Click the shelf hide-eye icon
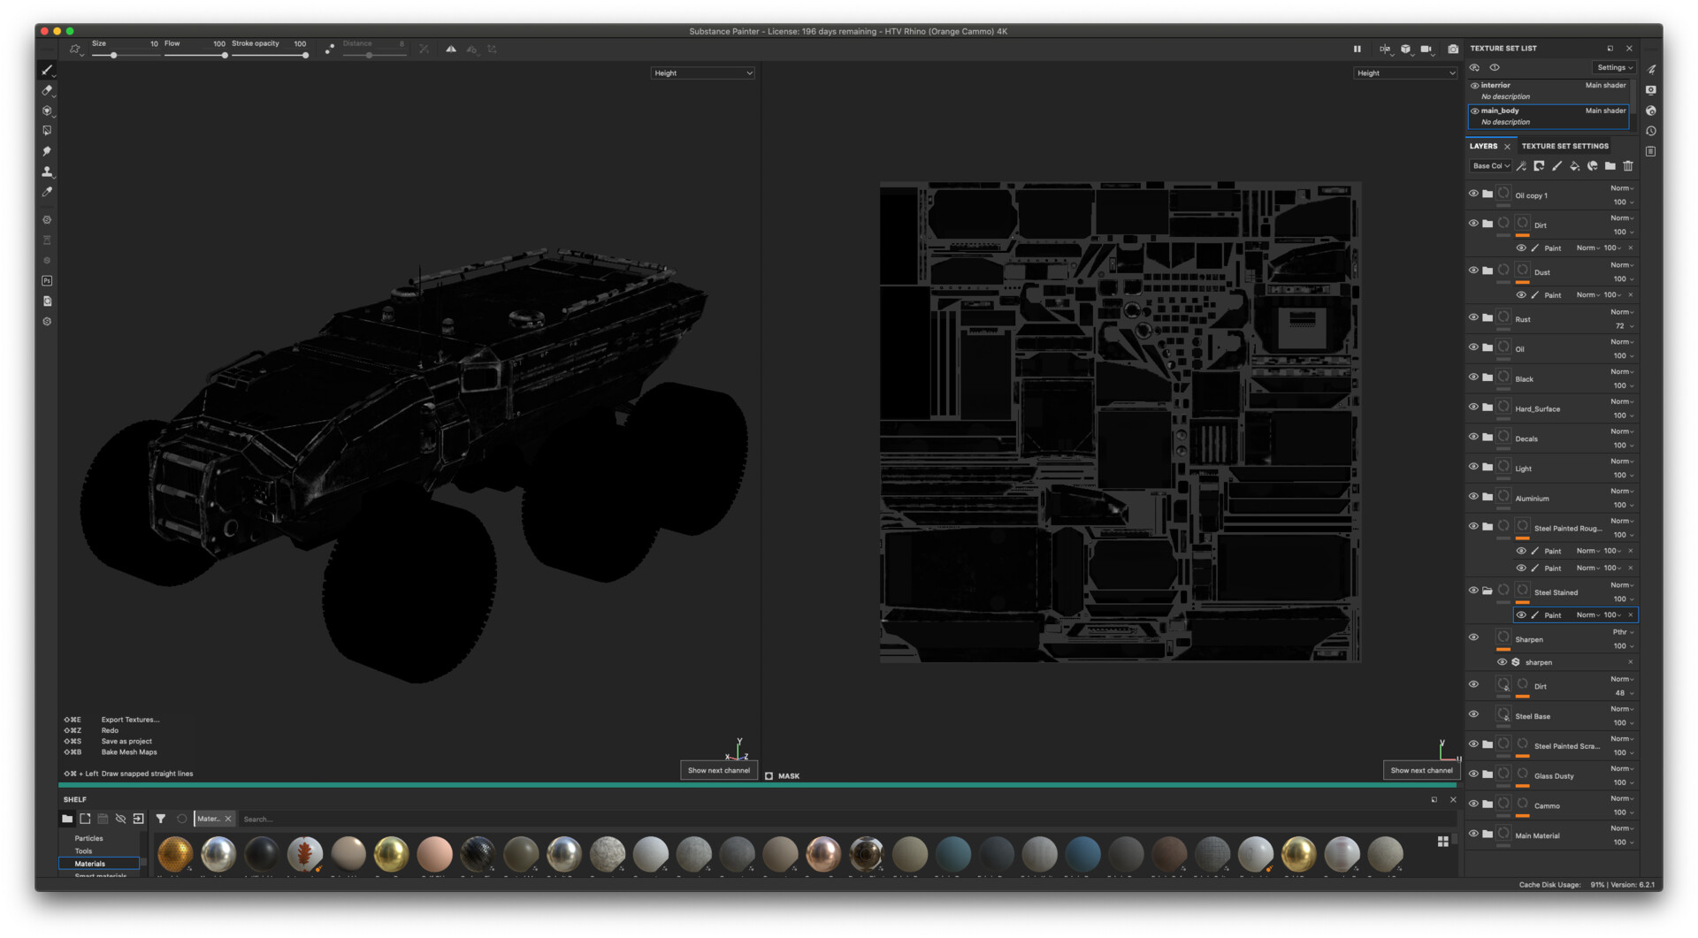The width and height of the screenshot is (1698, 938). click(120, 820)
